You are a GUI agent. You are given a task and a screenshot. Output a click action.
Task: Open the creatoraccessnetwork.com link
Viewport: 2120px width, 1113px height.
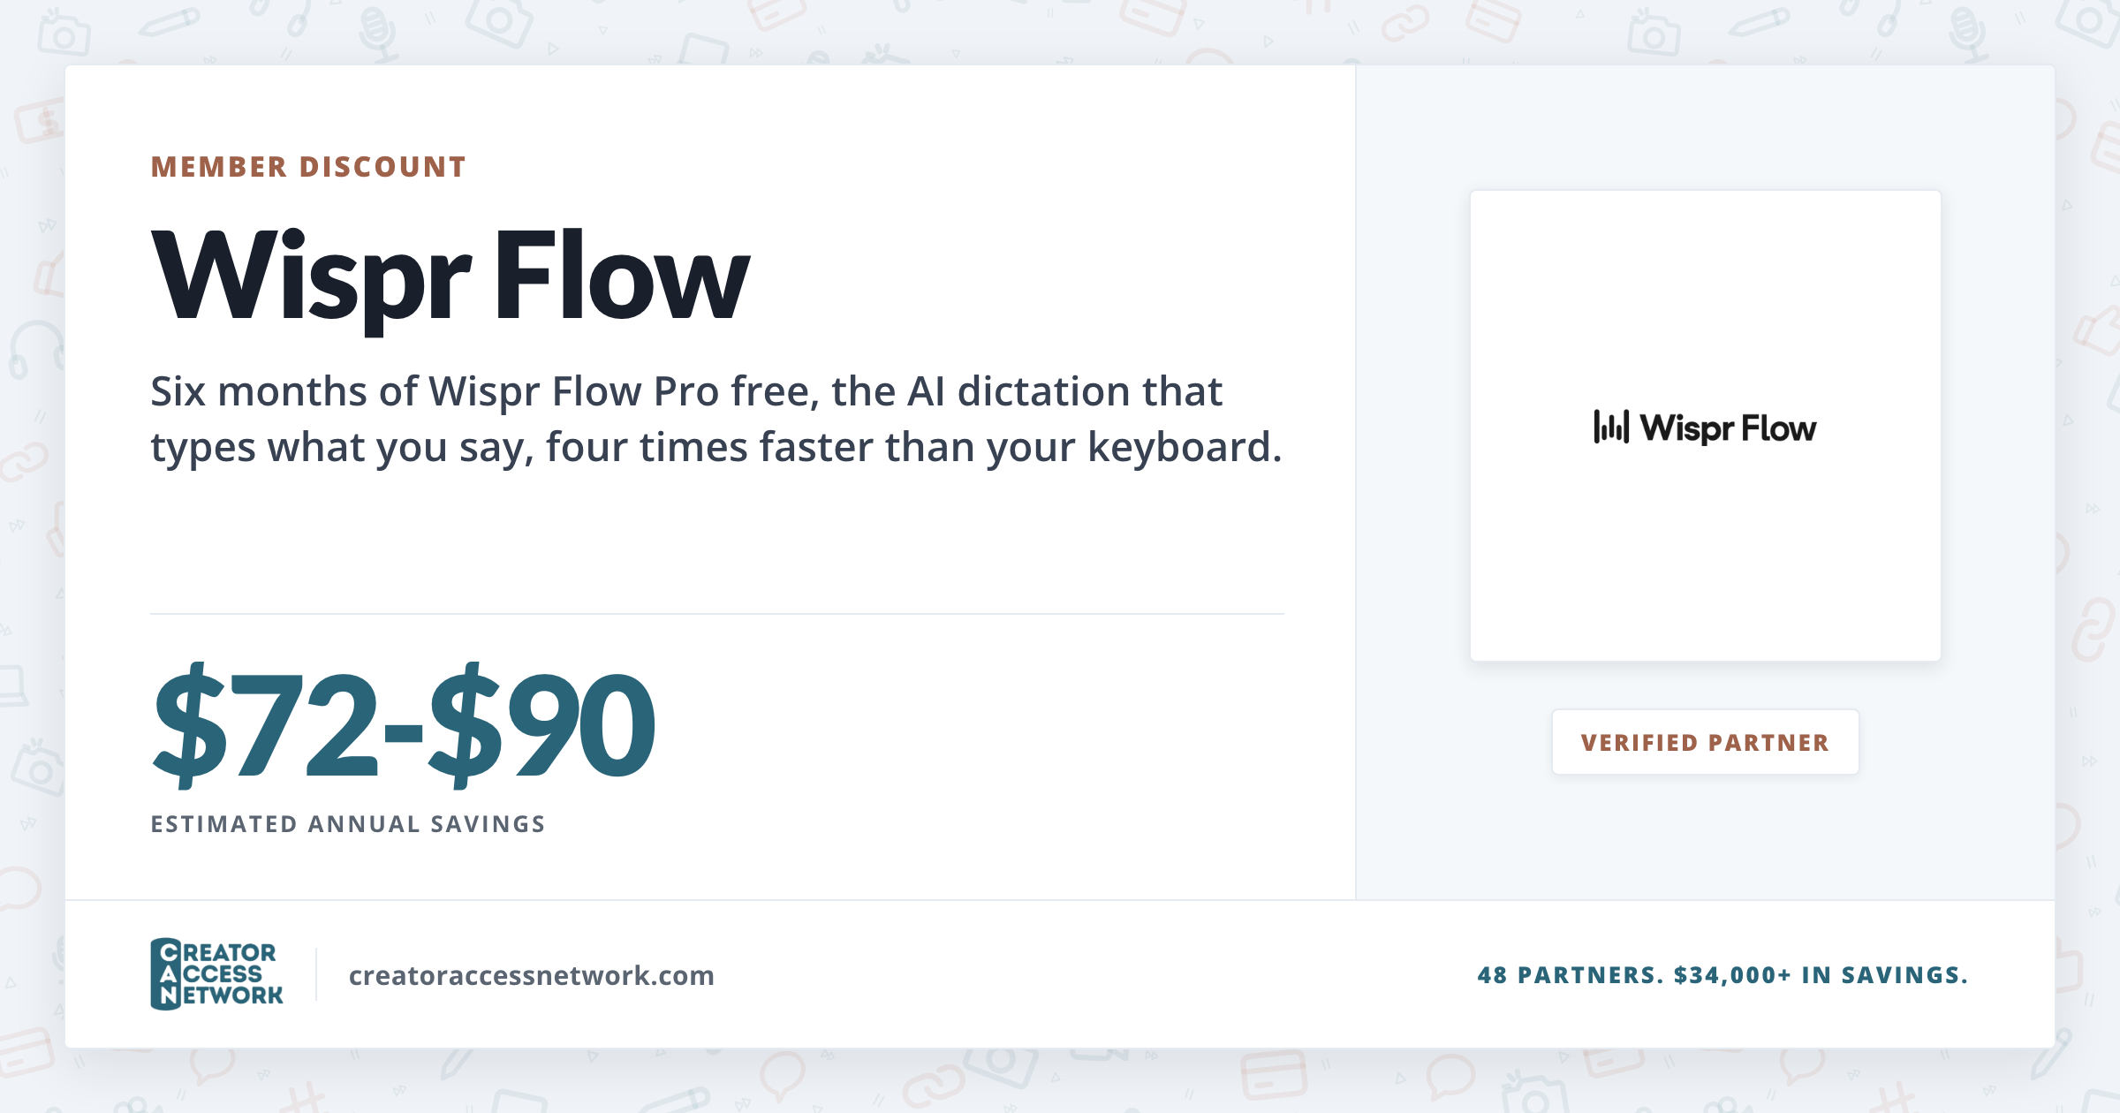pos(531,975)
